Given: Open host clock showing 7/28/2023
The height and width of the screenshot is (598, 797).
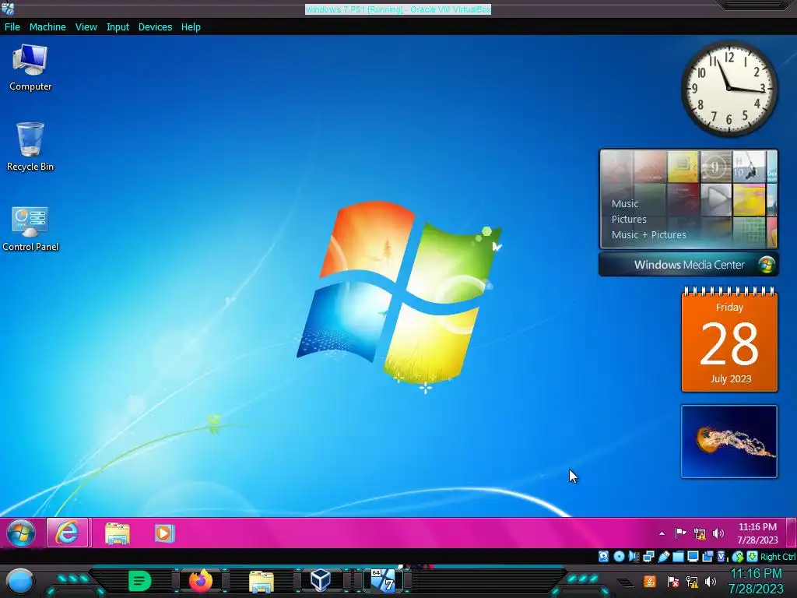Looking at the screenshot, I should click(756, 581).
